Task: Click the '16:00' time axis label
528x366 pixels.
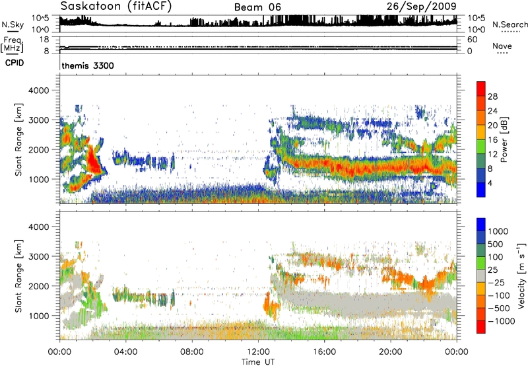Action: coord(324,352)
